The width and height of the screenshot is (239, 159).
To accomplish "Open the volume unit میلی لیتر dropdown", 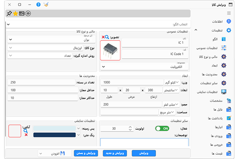I will (x=171, y=105).
